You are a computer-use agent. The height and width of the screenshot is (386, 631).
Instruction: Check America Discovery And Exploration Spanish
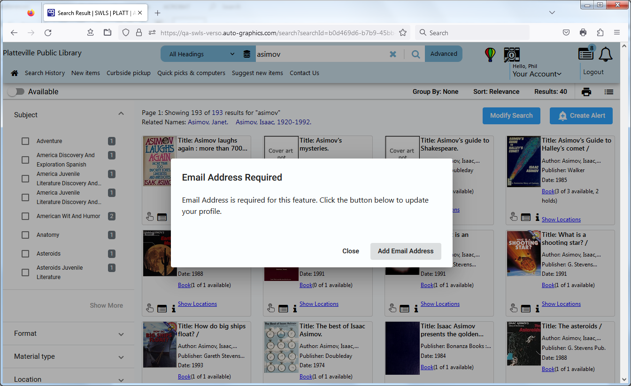pyautogui.click(x=25, y=160)
